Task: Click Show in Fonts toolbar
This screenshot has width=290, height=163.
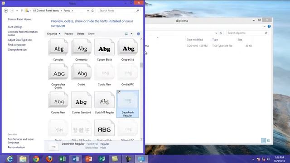Action: click(92, 34)
